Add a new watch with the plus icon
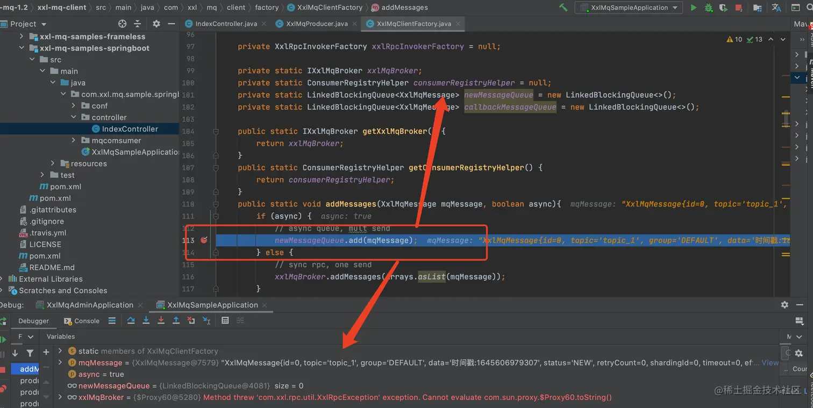Viewport: 813px width, 408px height. point(46,352)
